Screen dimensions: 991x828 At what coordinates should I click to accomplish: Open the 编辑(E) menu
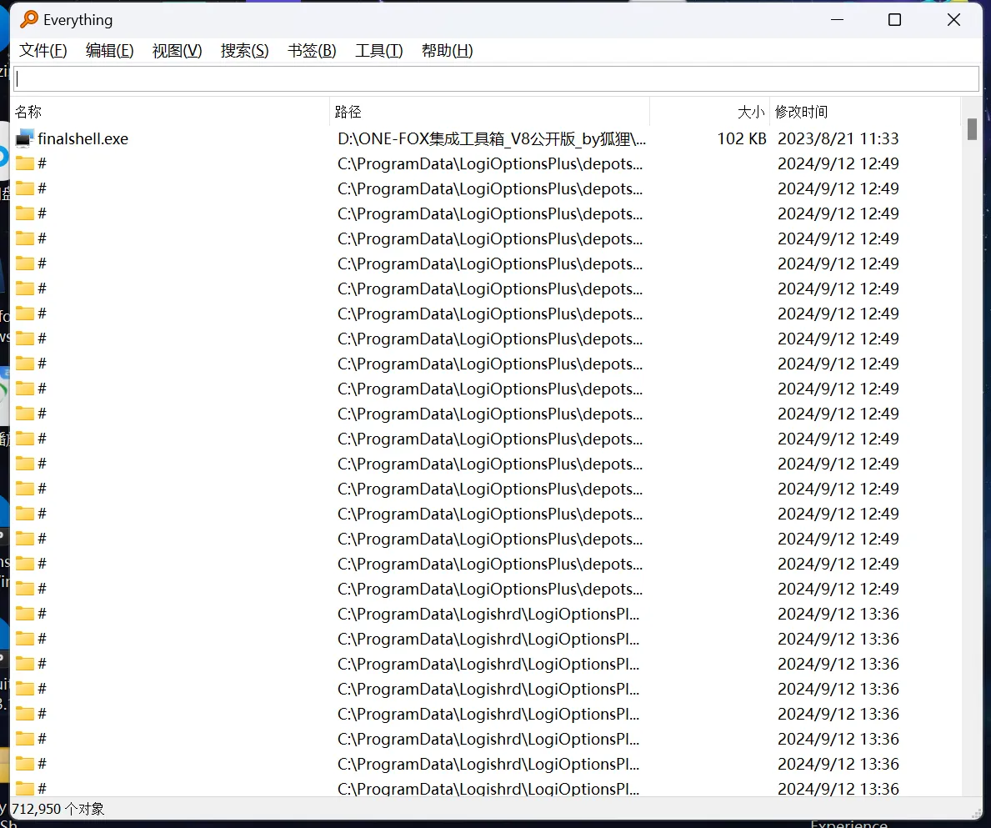coord(110,51)
